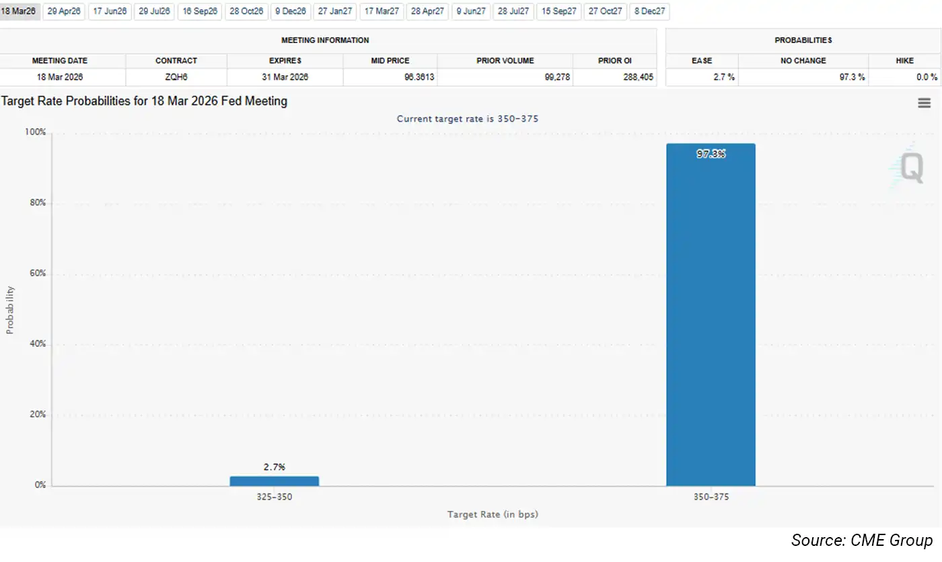Switch to the 29 Apr26 meeting tab
This screenshot has height=562, width=942.
[63, 11]
